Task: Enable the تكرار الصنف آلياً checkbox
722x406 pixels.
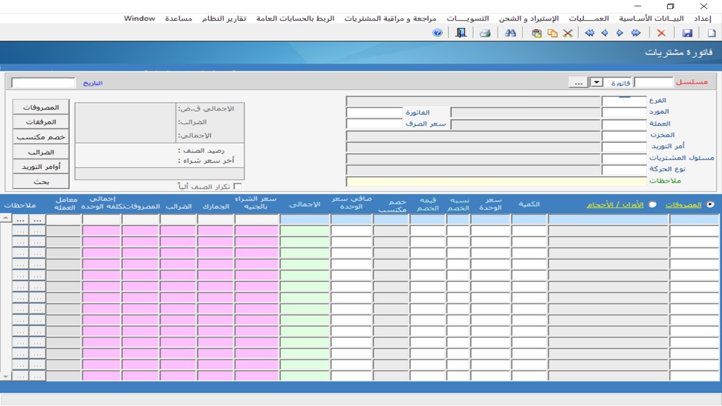Action: pos(237,187)
